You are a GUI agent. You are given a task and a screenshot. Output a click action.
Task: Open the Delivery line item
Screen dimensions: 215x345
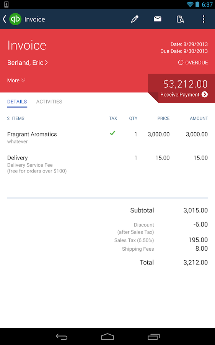click(107, 164)
